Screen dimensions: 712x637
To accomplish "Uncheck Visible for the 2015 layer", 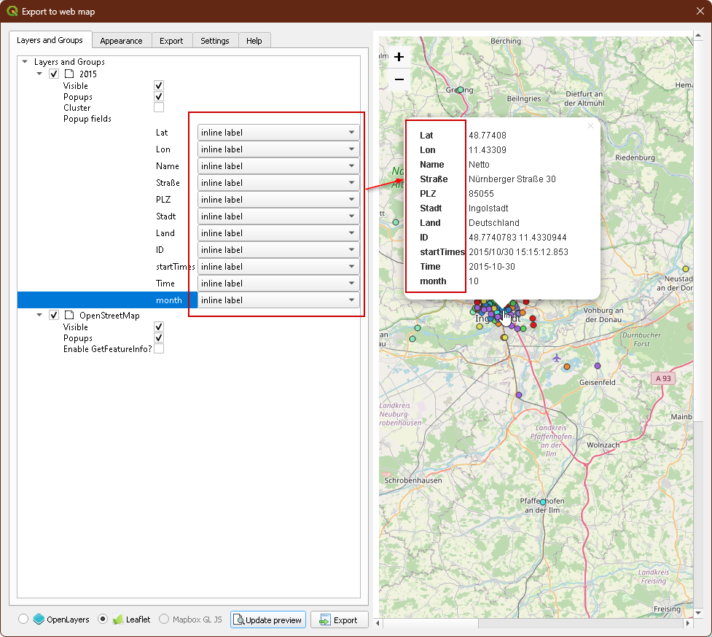I will 159,86.
